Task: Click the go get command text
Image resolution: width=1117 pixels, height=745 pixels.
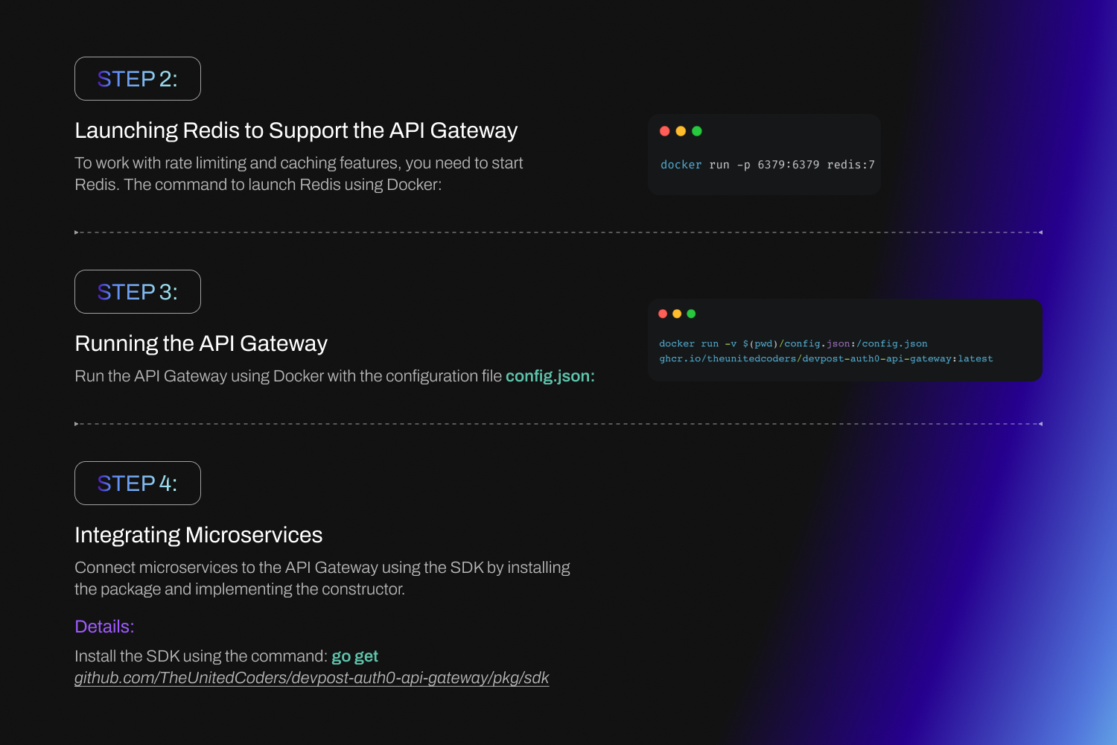Action: click(354, 656)
